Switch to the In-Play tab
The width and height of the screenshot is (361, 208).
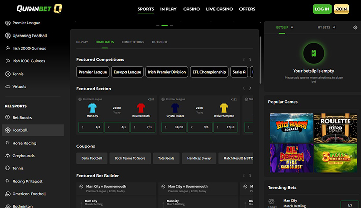pyautogui.click(x=82, y=42)
